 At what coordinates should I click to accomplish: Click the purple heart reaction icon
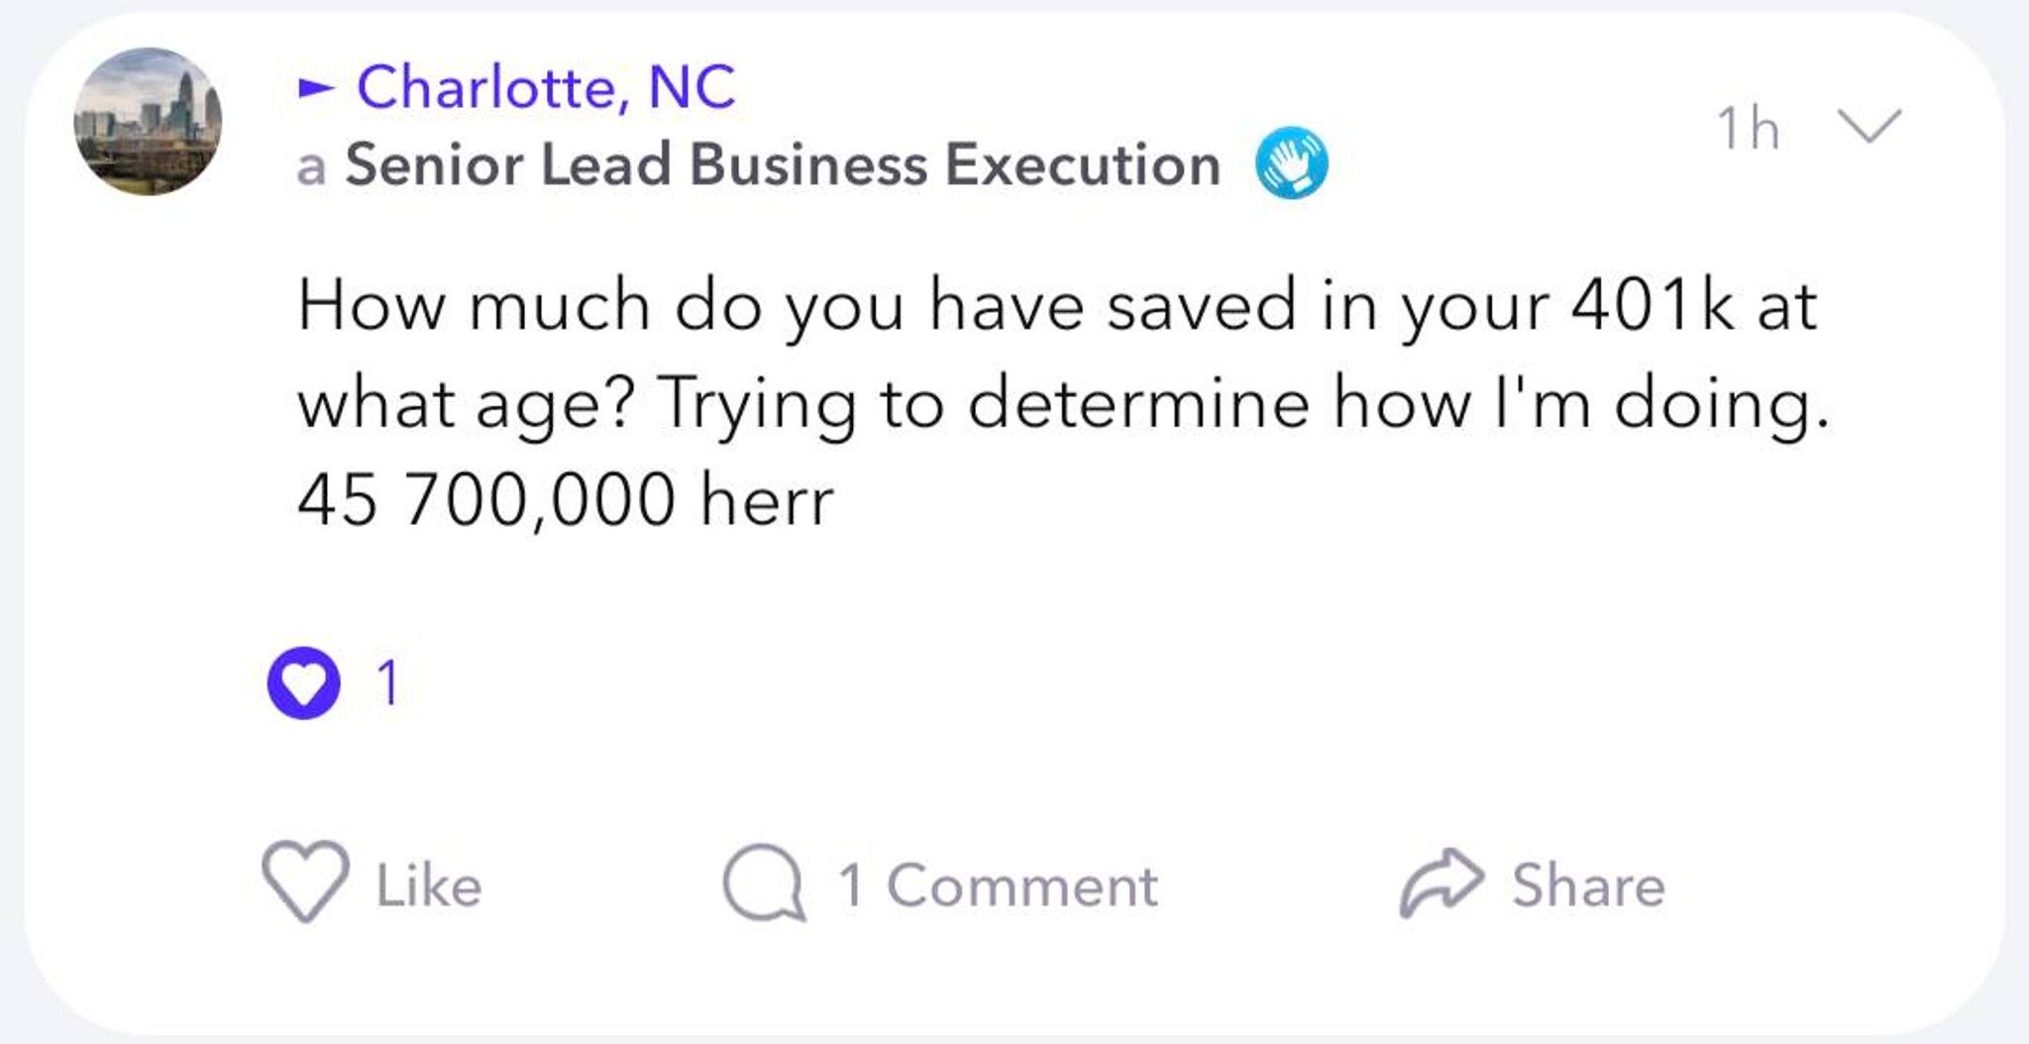pos(303,681)
